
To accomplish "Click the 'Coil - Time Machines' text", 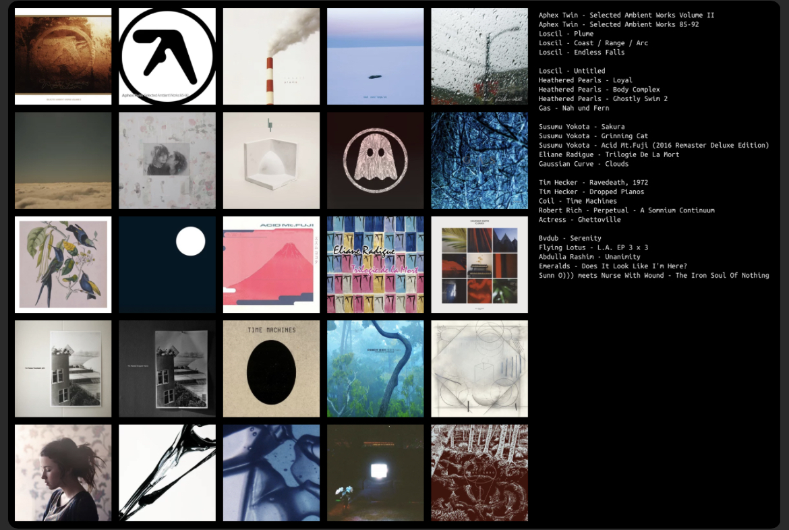I will click(x=578, y=202).
